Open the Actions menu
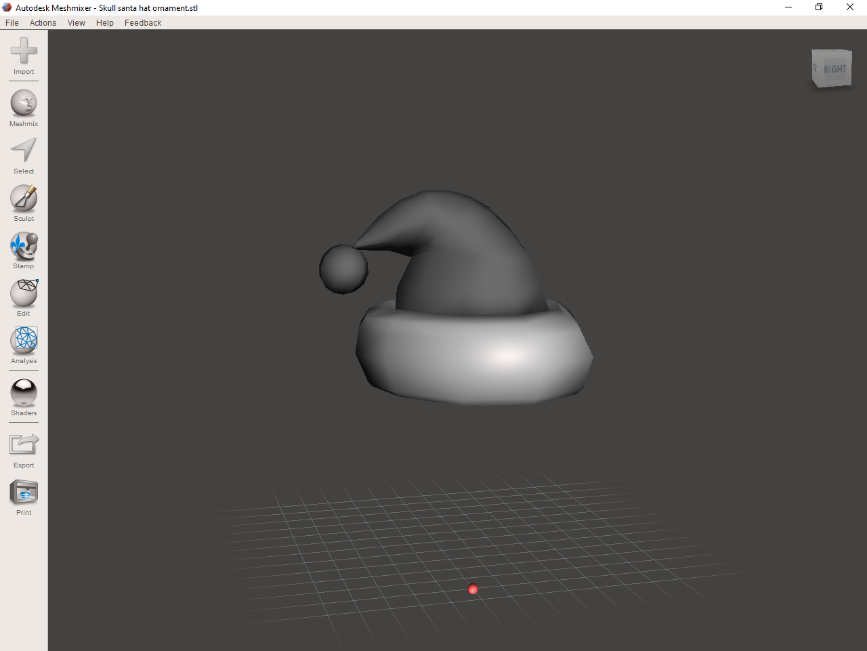 point(43,22)
